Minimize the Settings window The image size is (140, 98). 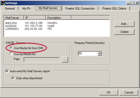click(128, 3)
